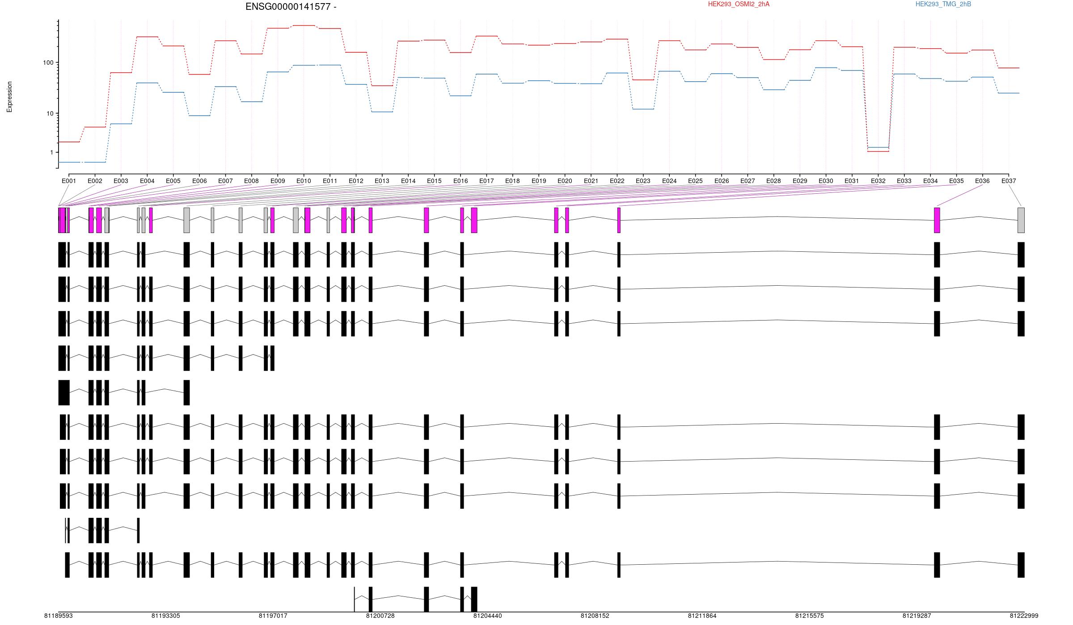Screen dimensions: 1073x625
Task: Select exon bin label E018
Action: click(x=512, y=181)
